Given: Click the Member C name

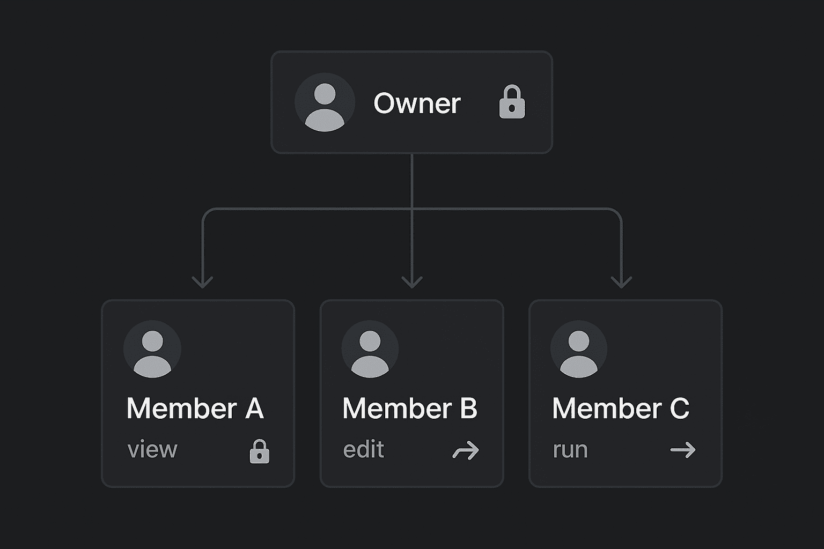Looking at the screenshot, I should [621, 409].
